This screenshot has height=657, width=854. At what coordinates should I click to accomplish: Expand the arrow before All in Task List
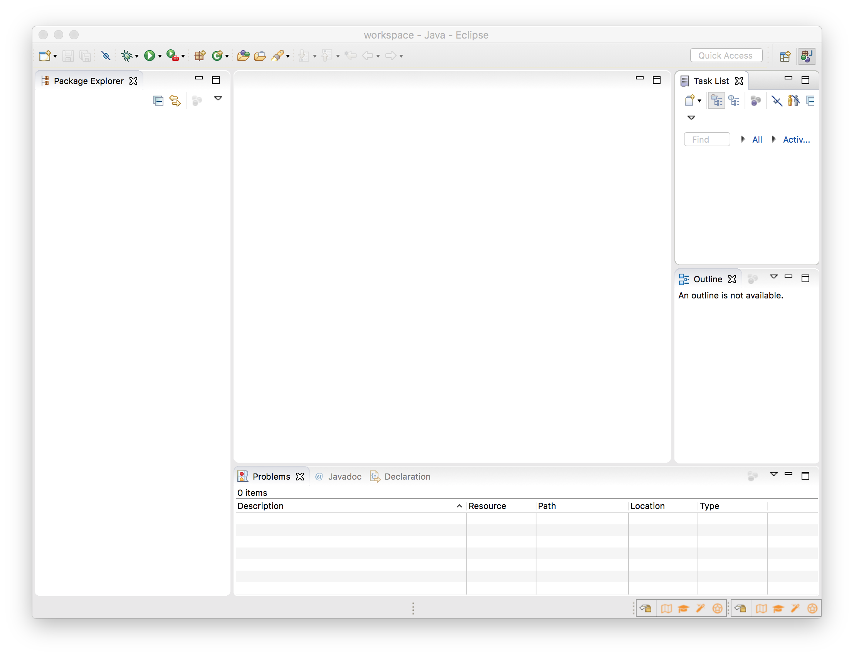(x=743, y=139)
